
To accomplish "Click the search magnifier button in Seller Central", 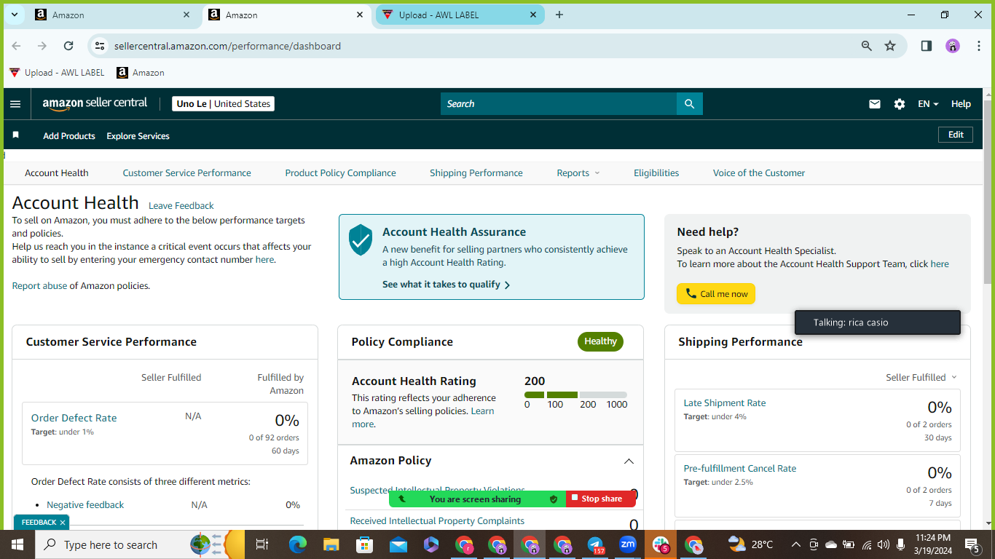I will click(690, 104).
